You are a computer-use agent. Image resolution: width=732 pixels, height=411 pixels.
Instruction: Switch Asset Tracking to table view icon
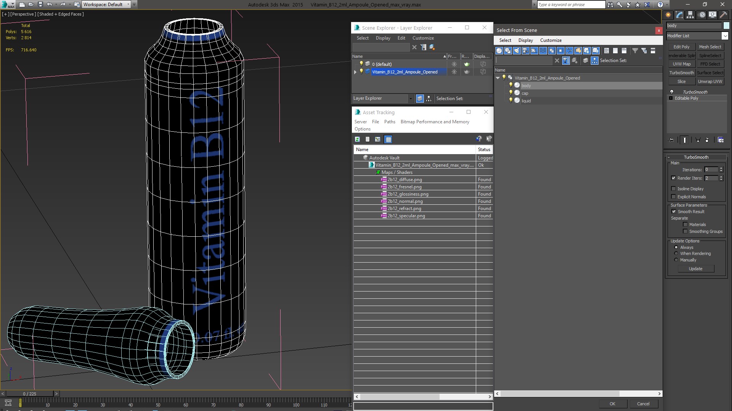[388, 139]
